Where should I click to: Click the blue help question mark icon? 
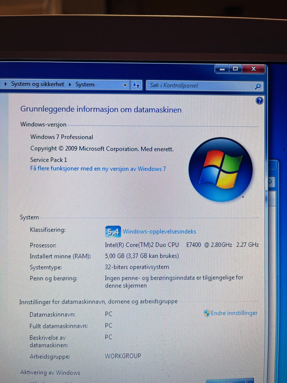[x=259, y=101]
